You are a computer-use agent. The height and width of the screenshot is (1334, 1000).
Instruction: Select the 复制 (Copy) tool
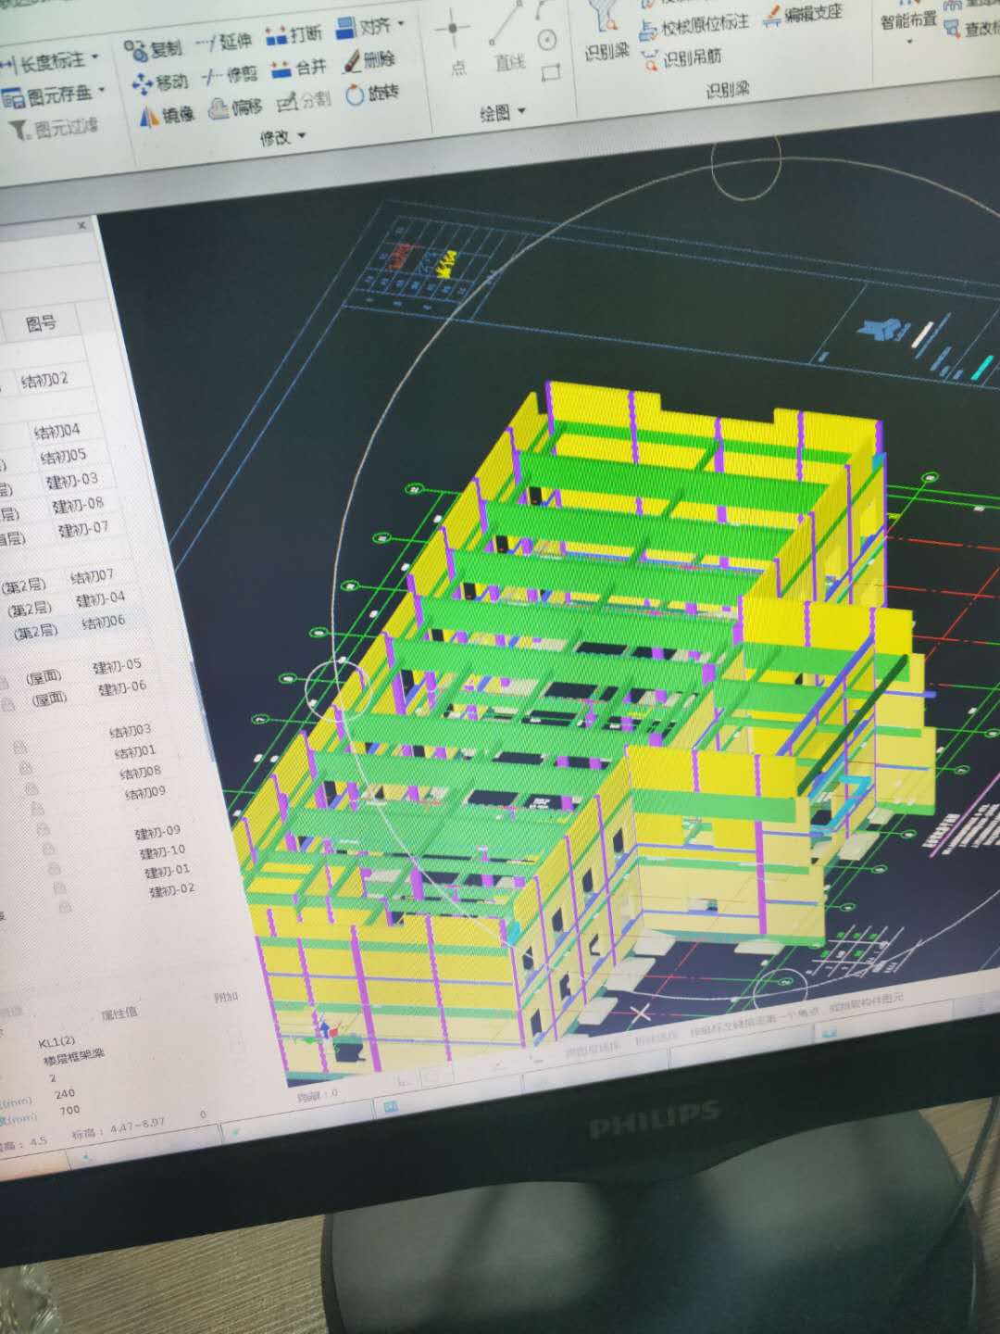(x=154, y=48)
